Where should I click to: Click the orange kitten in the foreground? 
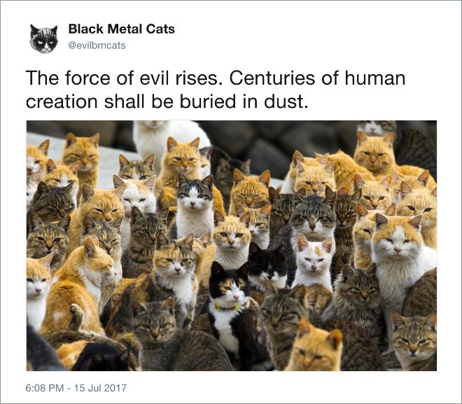315,347
